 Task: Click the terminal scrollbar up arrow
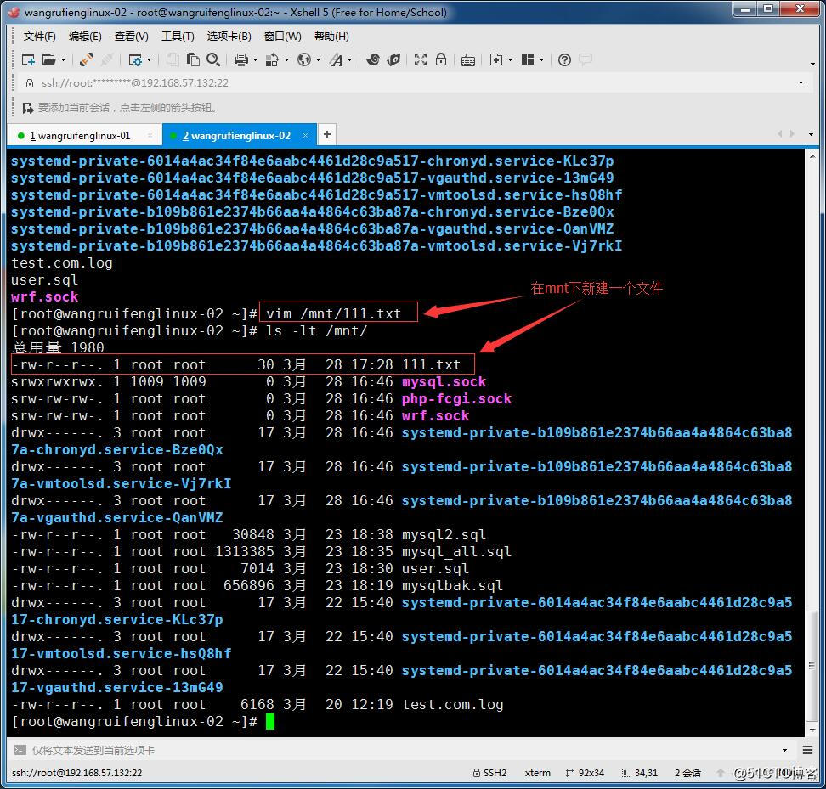coord(812,155)
